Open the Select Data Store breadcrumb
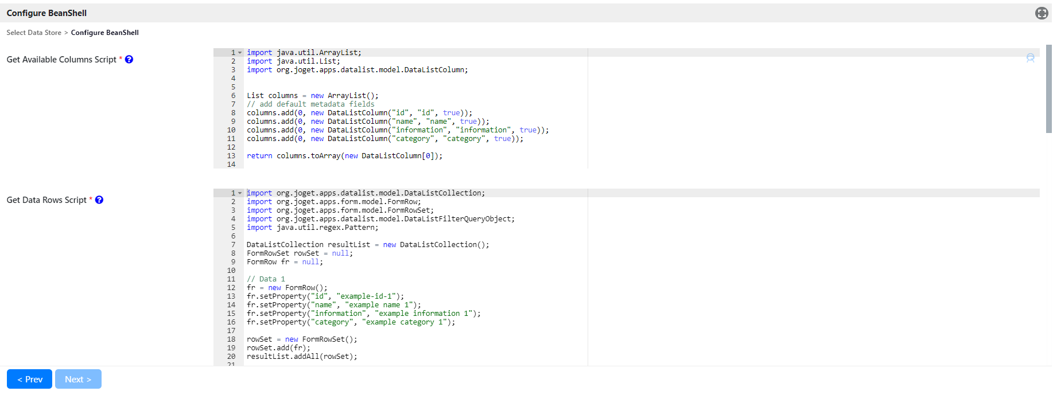The width and height of the screenshot is (1053, 395). (x=34, y=33)
